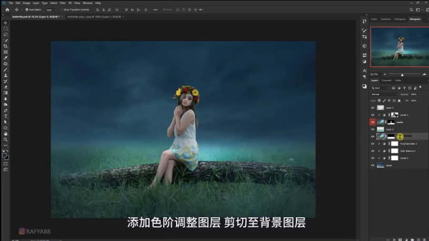
Task: Click the Navigator zoom-in large mountains button
Action: point(424,75)
